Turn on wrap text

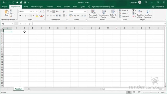[64, 11]
